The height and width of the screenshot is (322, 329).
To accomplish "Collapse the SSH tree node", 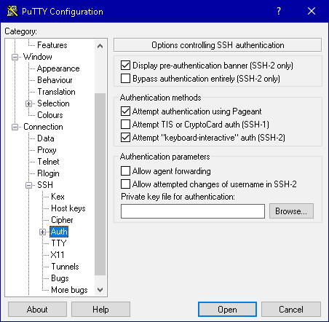I will click(x=28, y=185).
